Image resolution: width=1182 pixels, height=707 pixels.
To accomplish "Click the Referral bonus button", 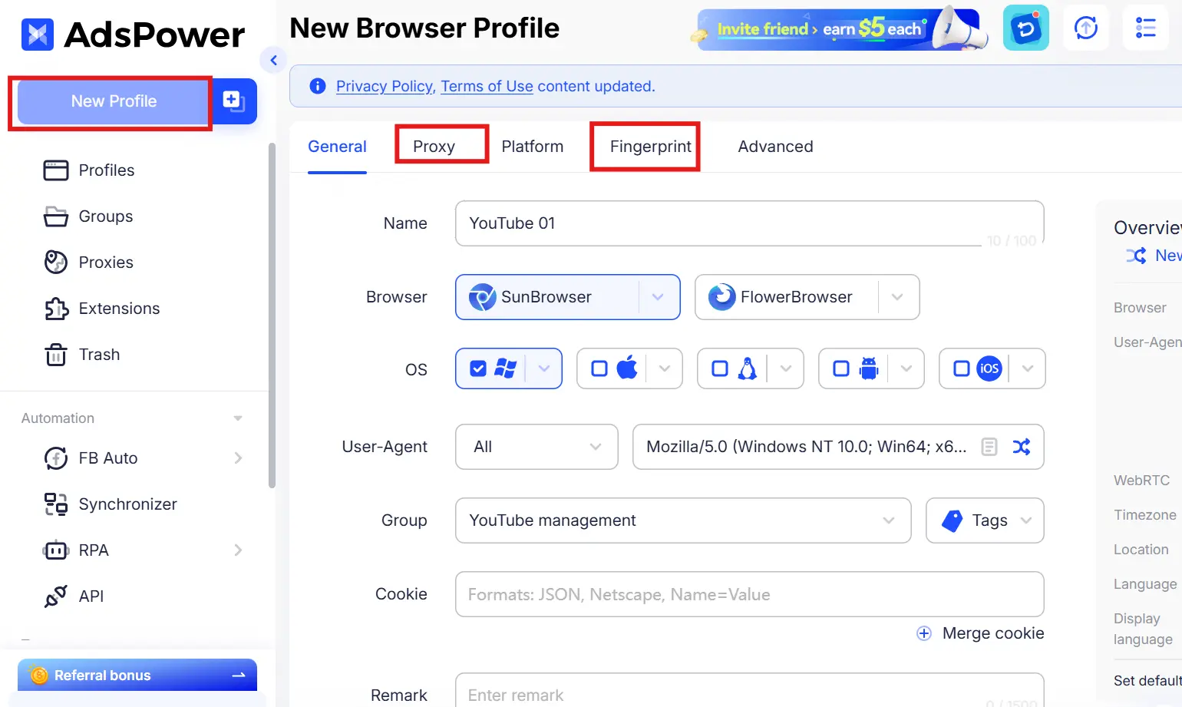I will click(137, 676).
